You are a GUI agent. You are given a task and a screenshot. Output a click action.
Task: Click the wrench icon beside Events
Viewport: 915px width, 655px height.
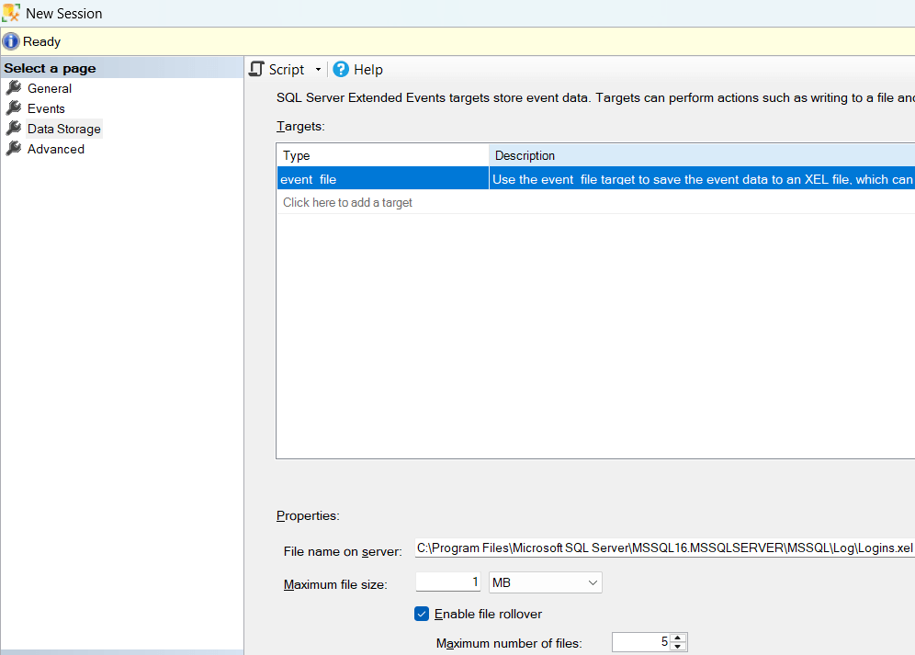click(14, 108)
